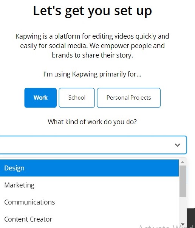This screenshot has height=228, width=195.
Task: Click inside the work kind combo box
Action: coord(93,145)
